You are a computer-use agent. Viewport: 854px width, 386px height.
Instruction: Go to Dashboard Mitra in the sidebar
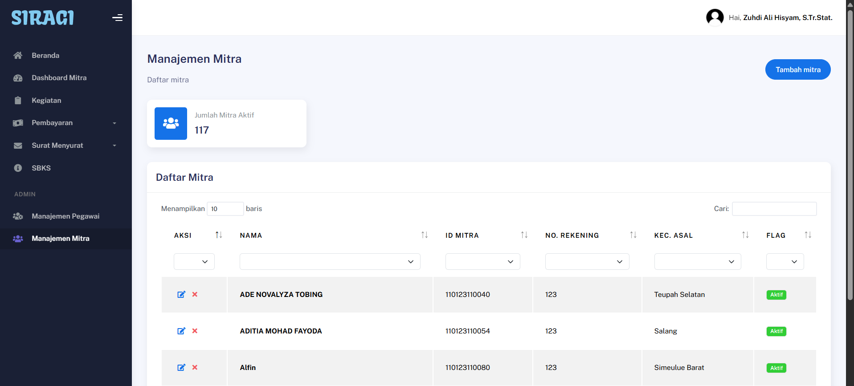59,78
